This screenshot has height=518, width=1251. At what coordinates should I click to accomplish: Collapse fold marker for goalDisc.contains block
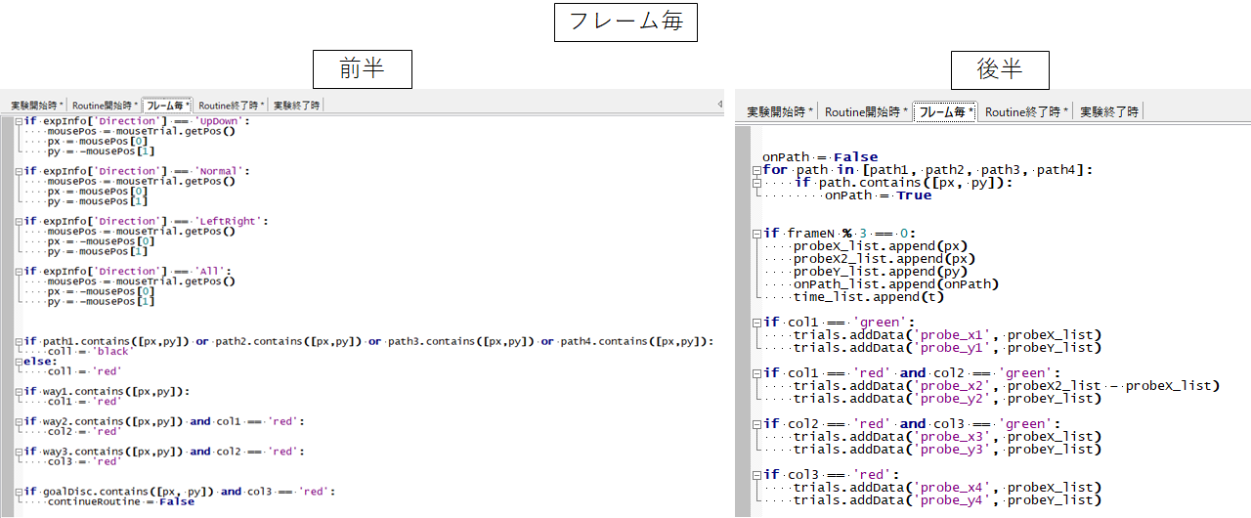[19, 492]
